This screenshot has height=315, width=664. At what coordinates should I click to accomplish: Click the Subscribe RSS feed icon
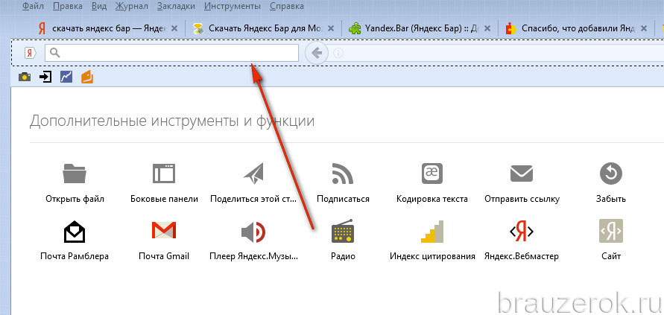pyautogui.click(x=343, y=174)
